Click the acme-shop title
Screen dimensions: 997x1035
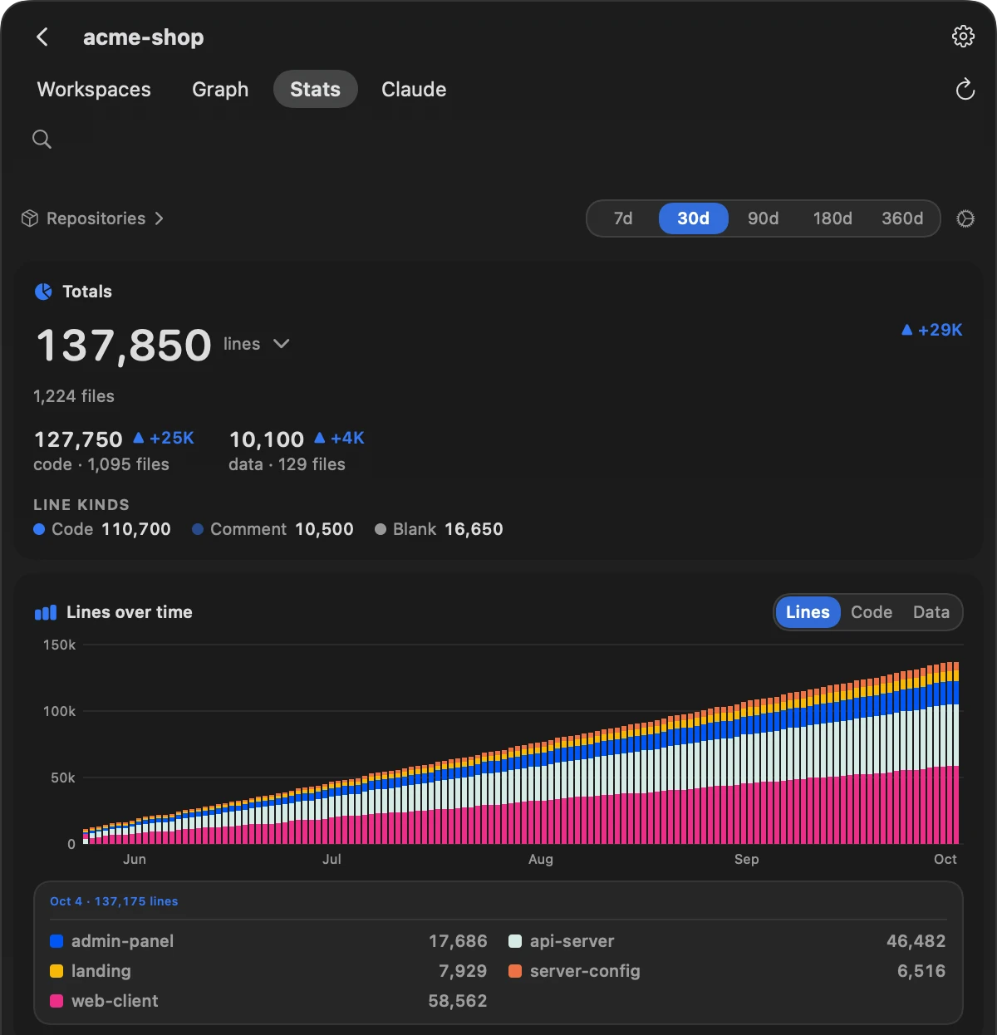pyautogui.click(x=144, y=37)
